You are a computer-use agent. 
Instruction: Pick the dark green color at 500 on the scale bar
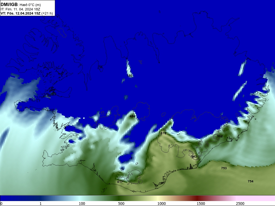[x=119, y=198]
